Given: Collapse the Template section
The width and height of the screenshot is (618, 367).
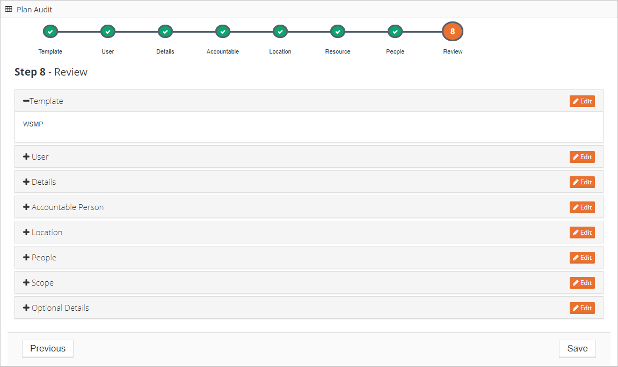Looking at the screenshot, I should (x=43, y=101).
